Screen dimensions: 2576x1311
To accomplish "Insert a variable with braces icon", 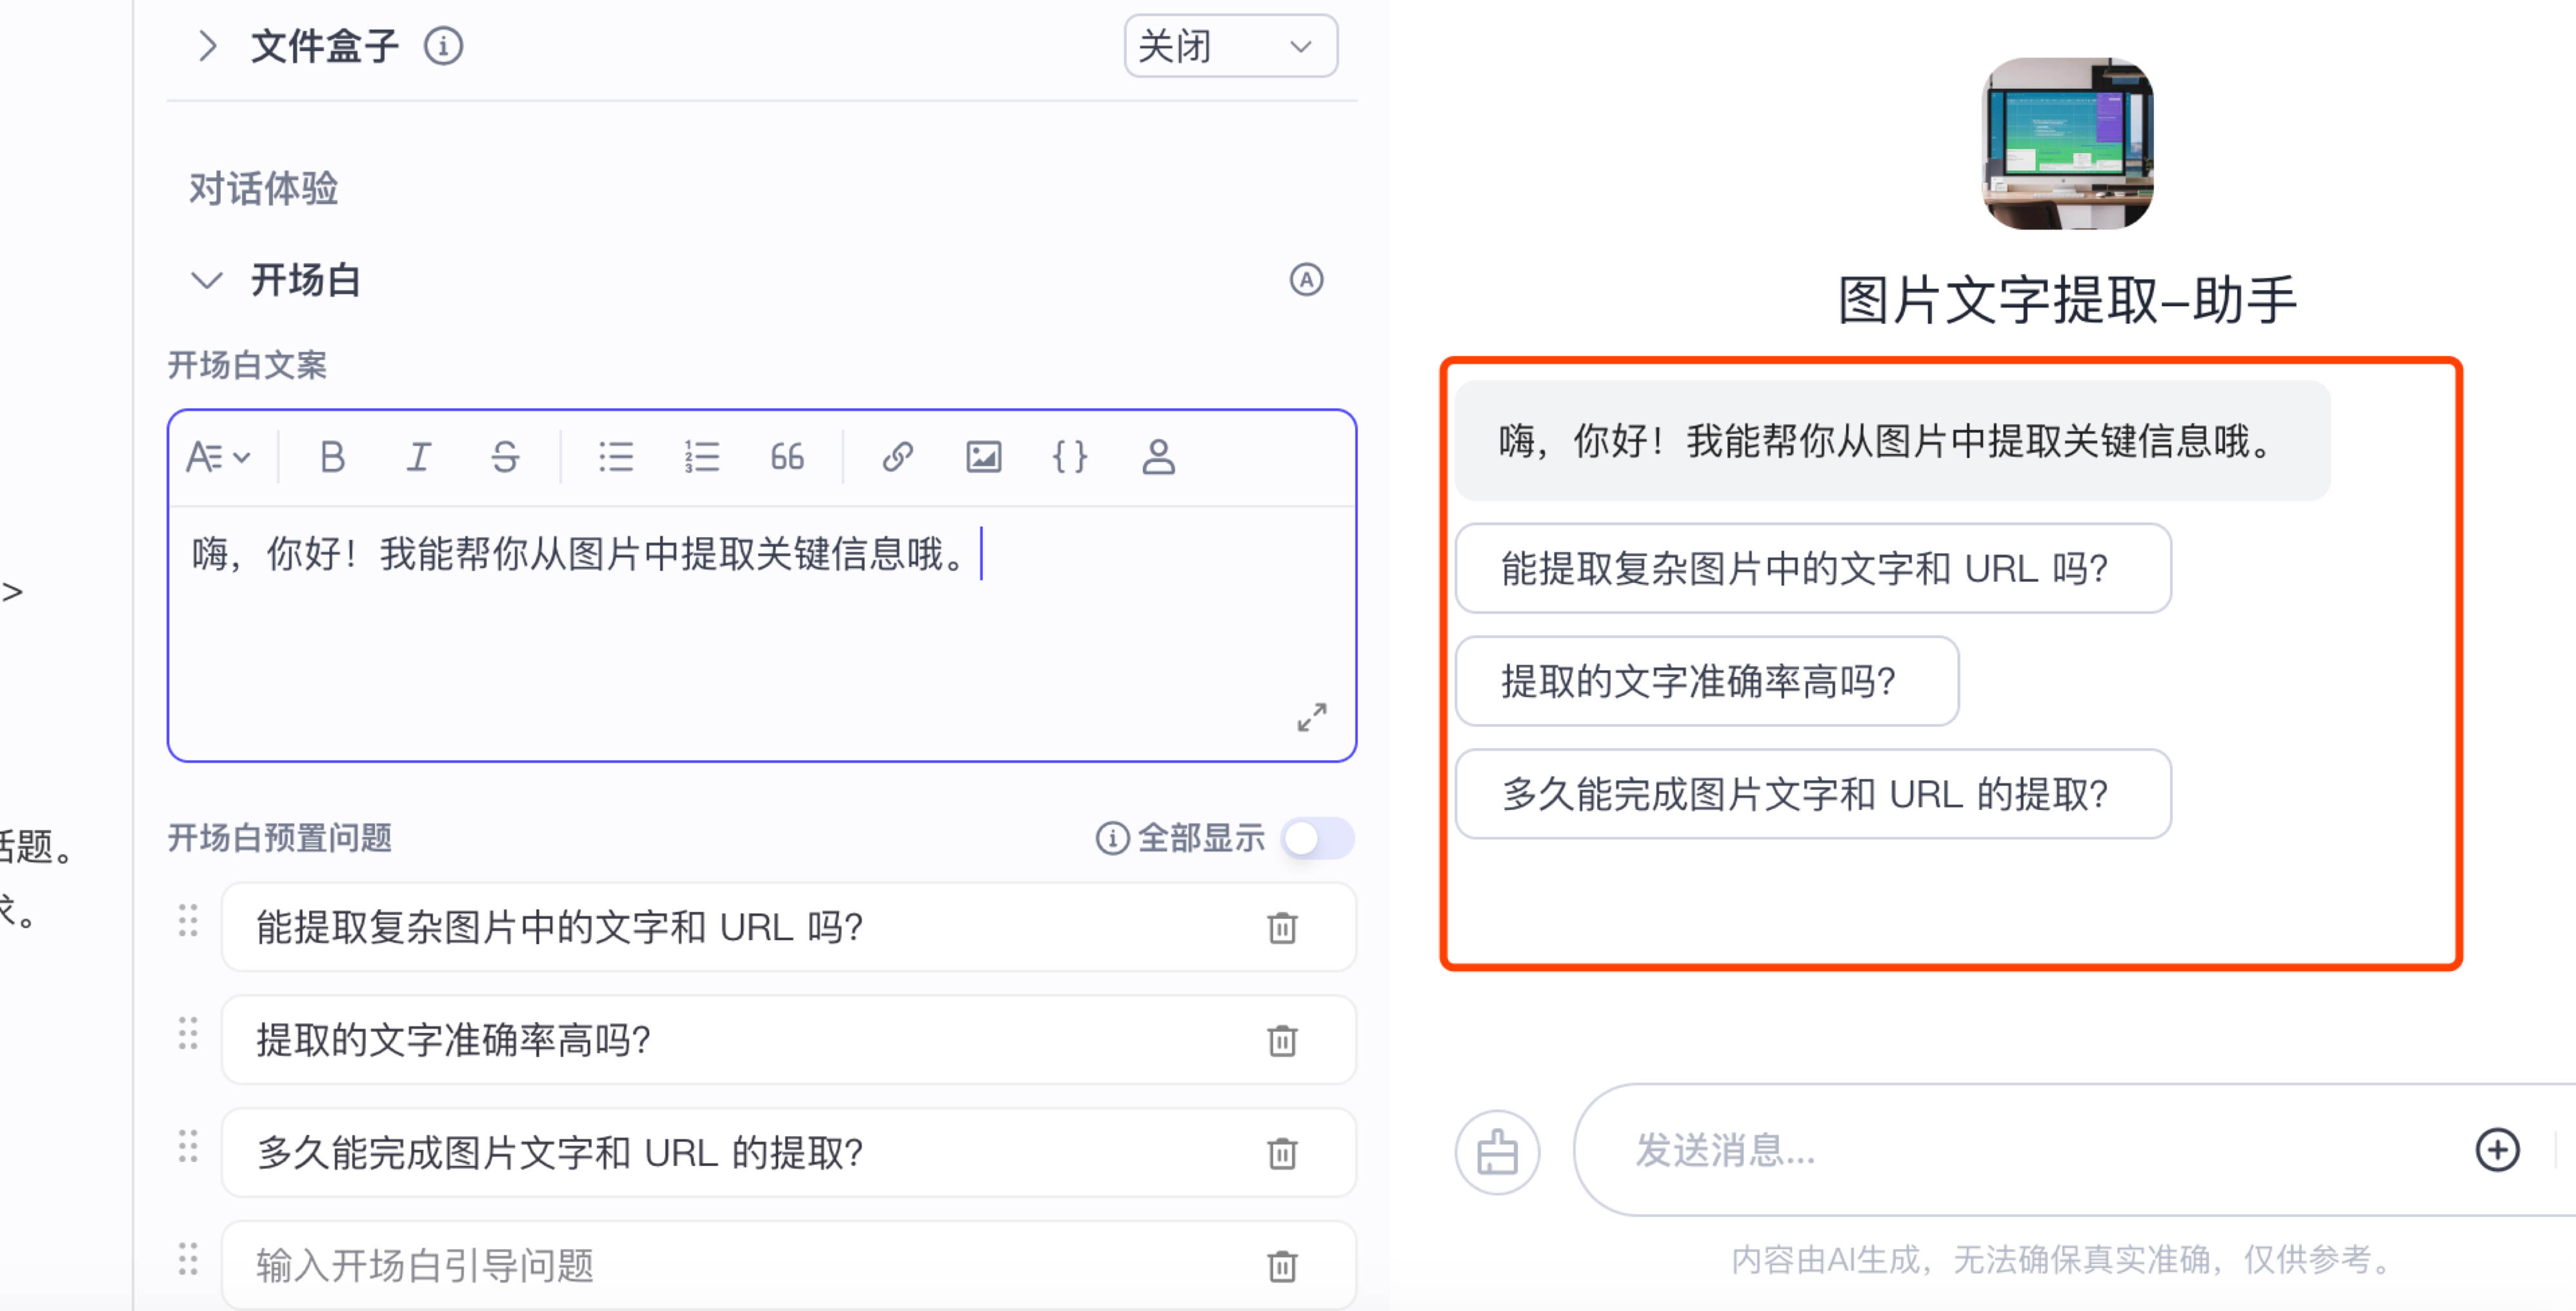I will pyautogui.click(x=1069, y=457).
